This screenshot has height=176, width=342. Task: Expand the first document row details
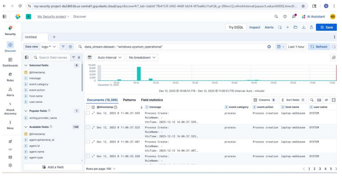click(x=93, y=113)
